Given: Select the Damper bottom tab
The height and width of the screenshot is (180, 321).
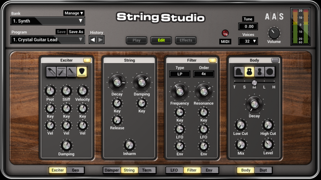Looking at the screenshot, I should pos(112,170).
